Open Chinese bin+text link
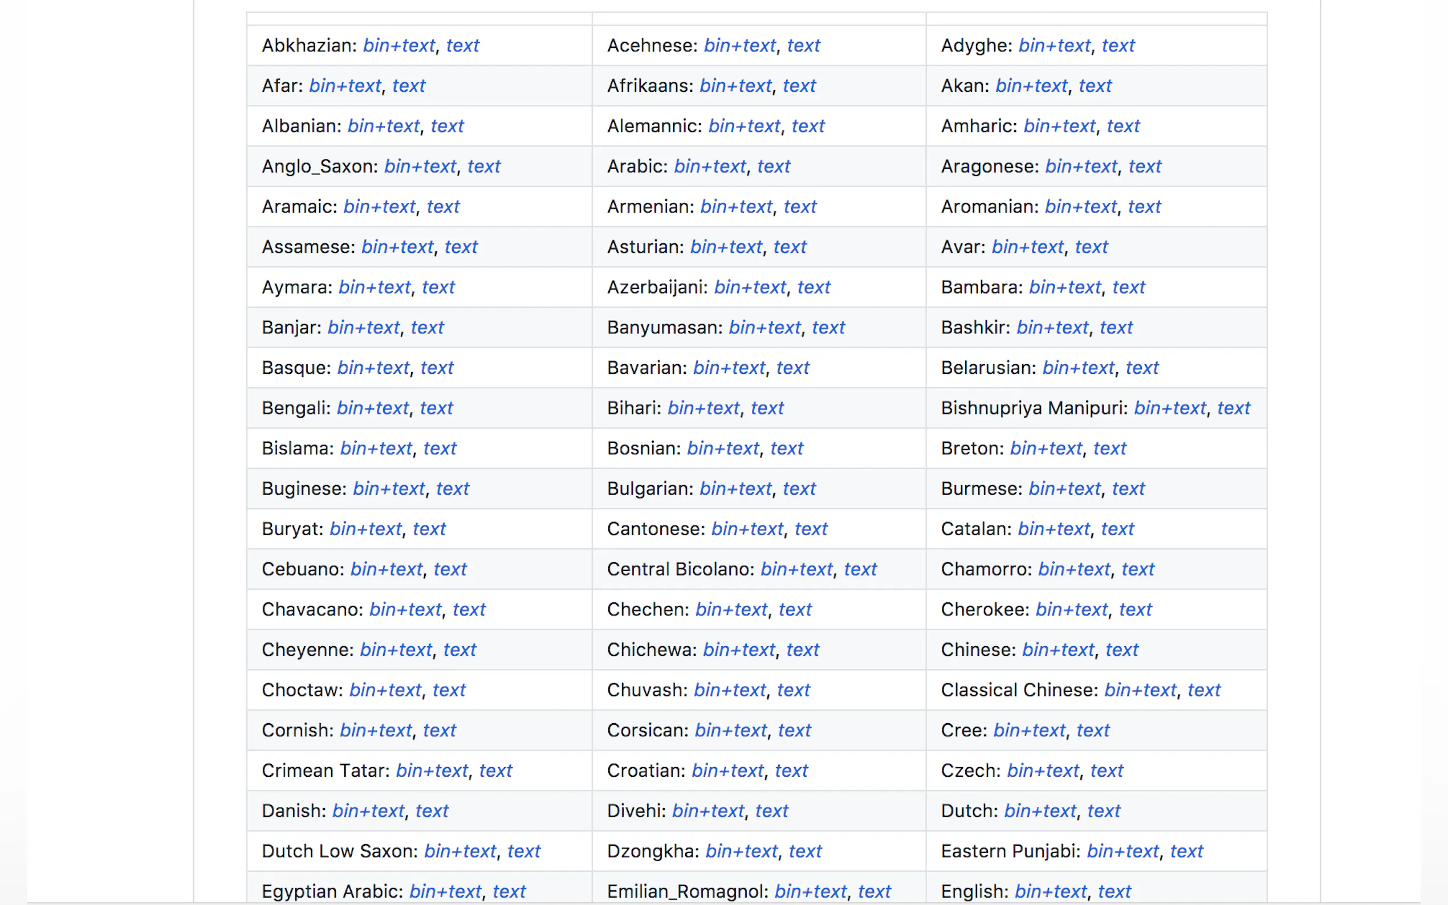 (1057, 650)
